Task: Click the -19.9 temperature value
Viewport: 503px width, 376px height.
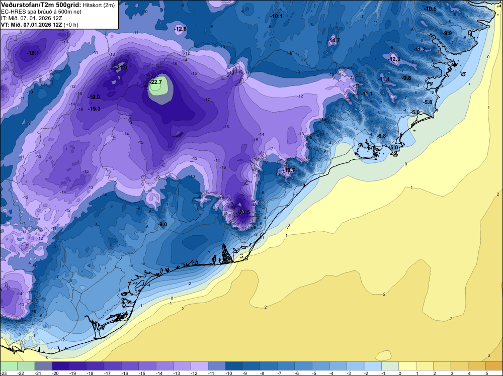Action: 94,97
